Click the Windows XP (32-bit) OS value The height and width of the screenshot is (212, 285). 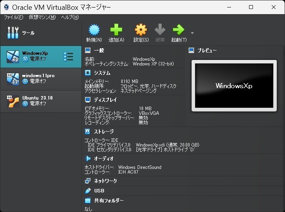[153, 64]
